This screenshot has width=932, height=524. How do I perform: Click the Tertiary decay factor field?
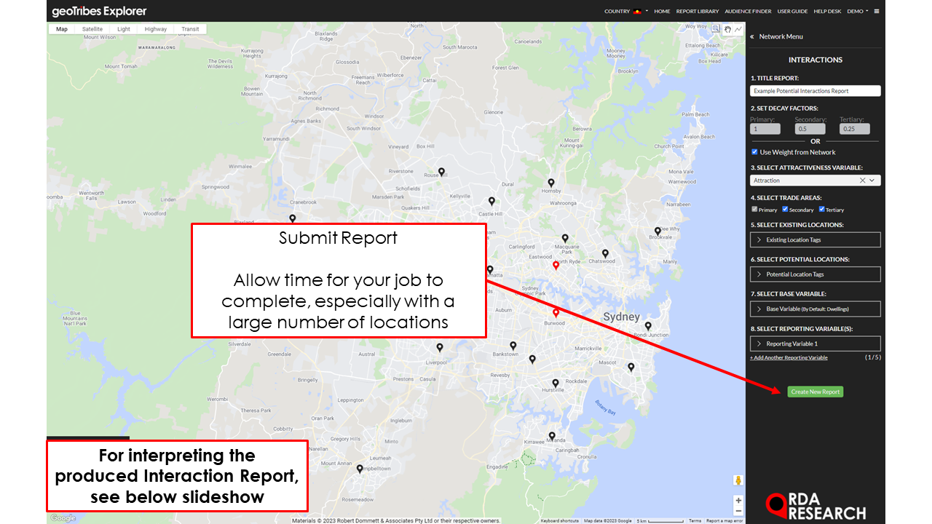click(855, 129)
